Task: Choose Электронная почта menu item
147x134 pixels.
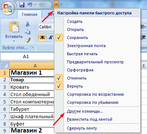Action: 97,46
